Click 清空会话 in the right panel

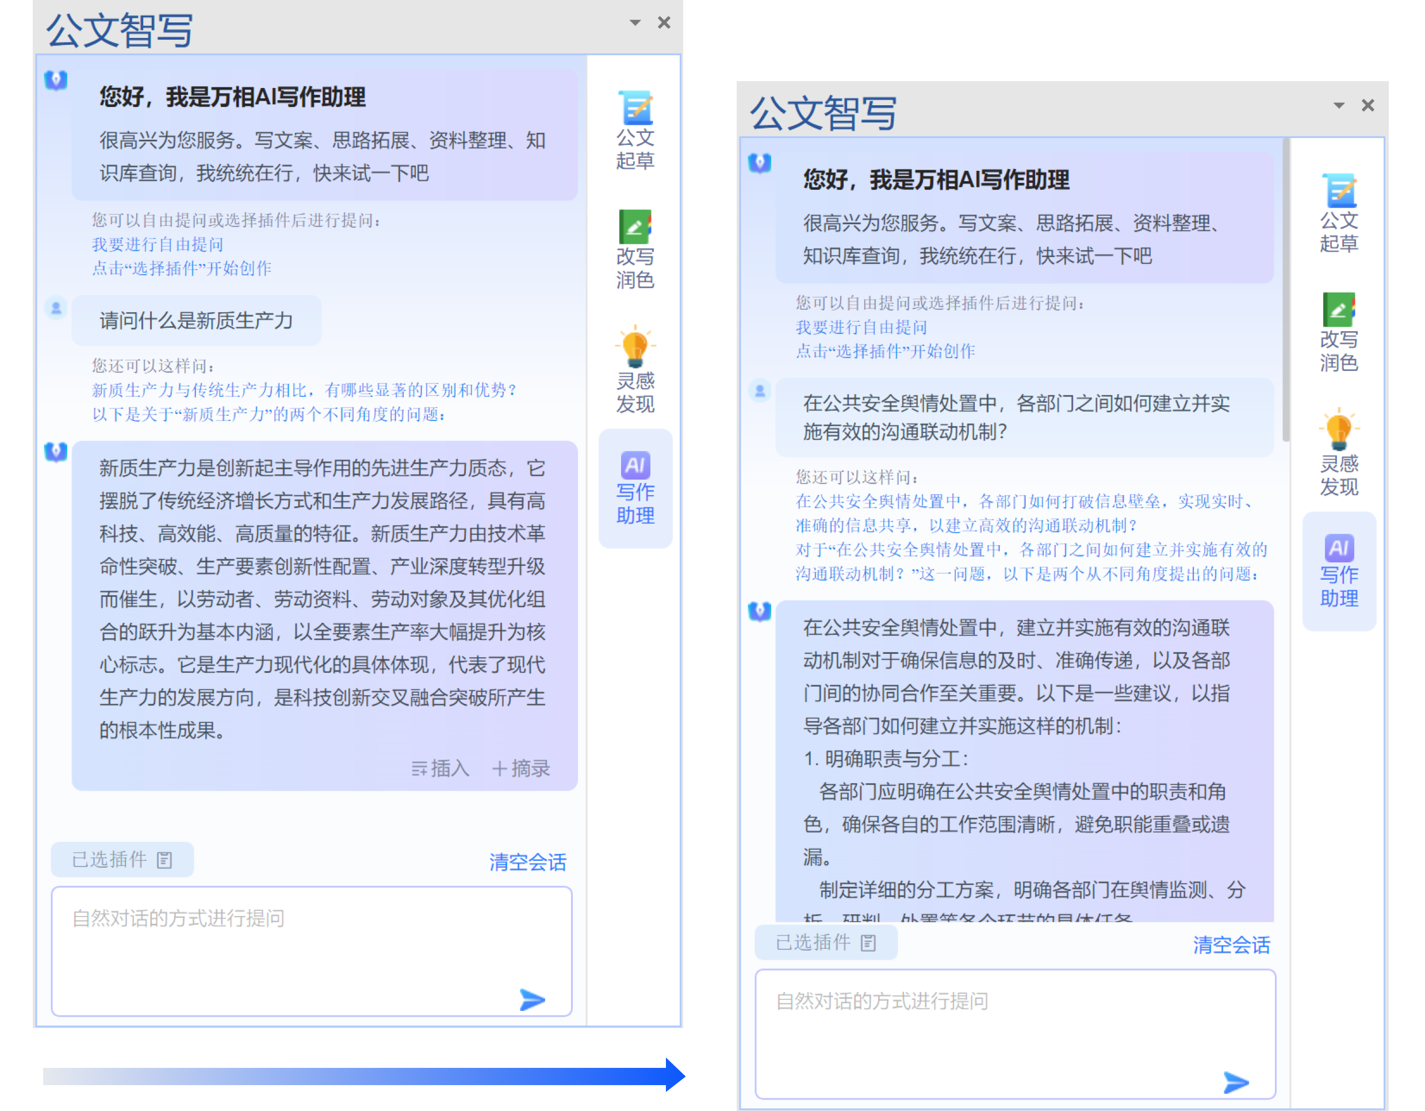1232,945
